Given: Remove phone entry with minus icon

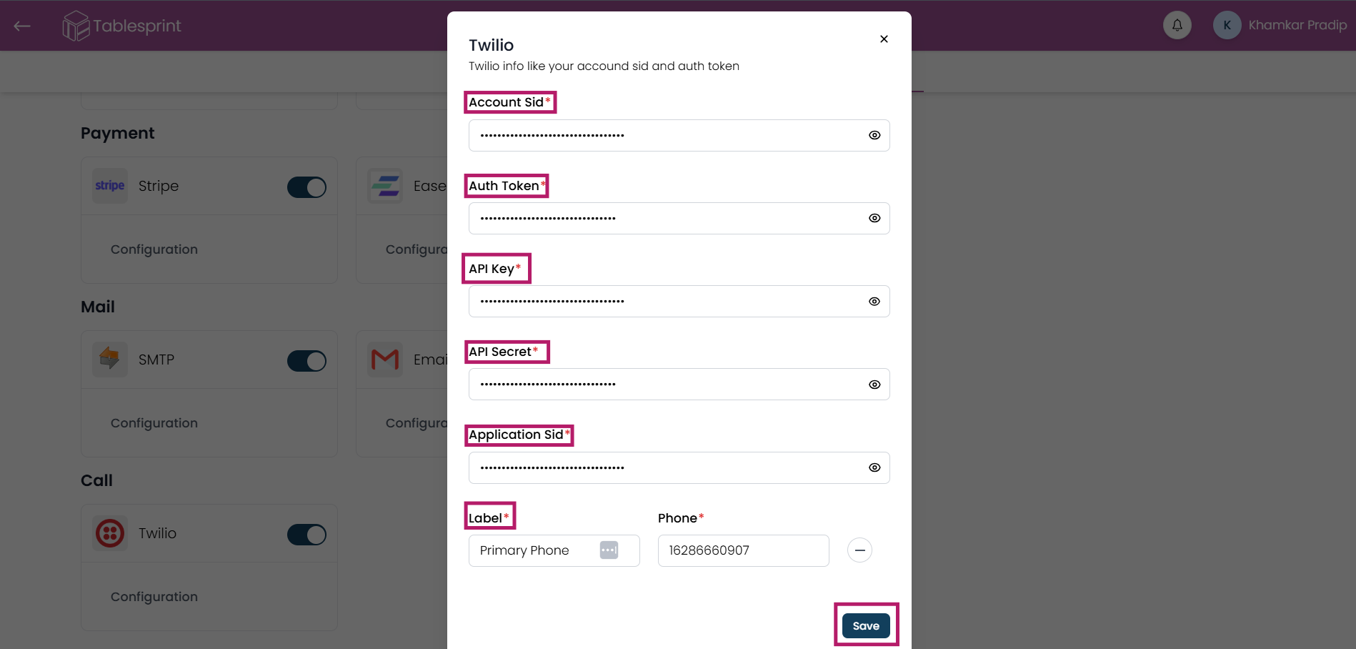Looking at the screenshot, I should pyautogui.click(x=859, y=550).
